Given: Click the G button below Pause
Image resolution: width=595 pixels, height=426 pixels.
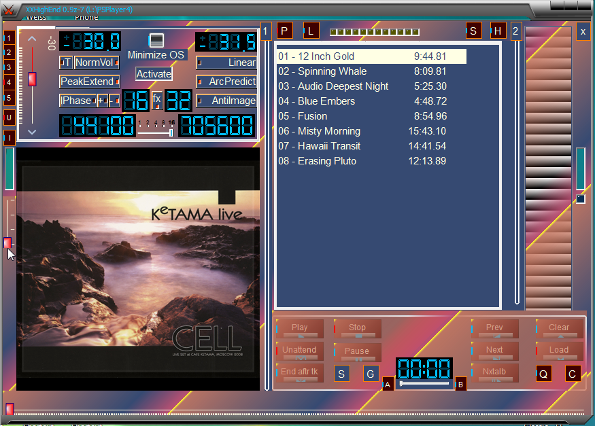Looking at the screenshot, I should point(371,374).
